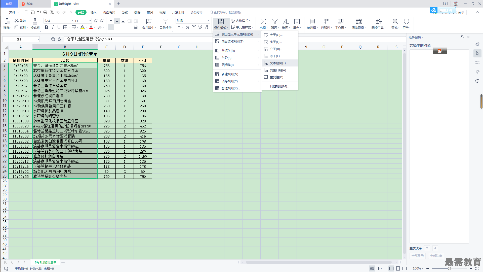Click the percent style icon
The width and height of the screenshot is (483, 272).
[188, 27]
